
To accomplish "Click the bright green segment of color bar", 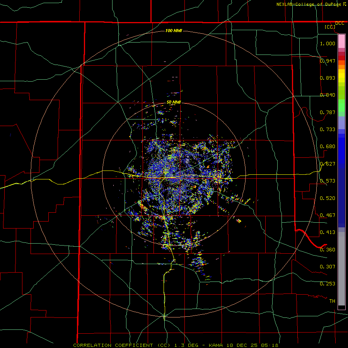I will 341,106.
